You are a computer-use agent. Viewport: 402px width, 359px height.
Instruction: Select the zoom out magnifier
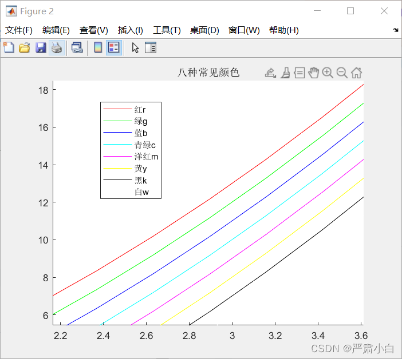(x=342, y=73)
